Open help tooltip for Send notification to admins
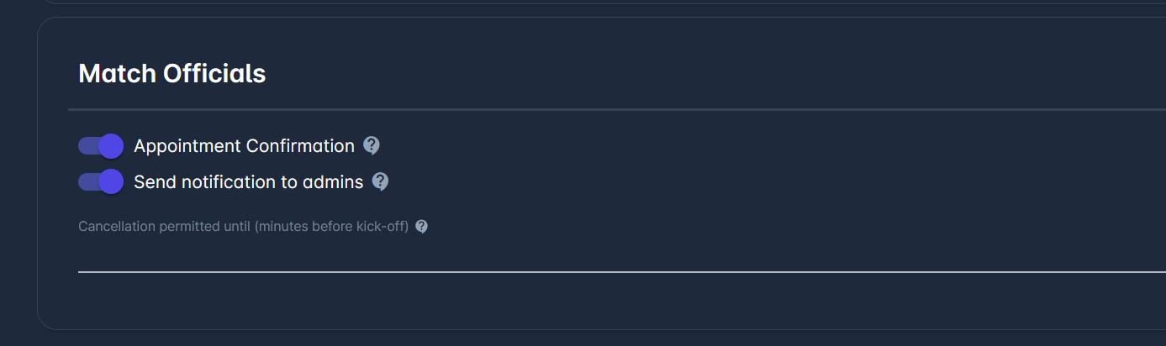The image size is (1166, 346). pos(380,181)
